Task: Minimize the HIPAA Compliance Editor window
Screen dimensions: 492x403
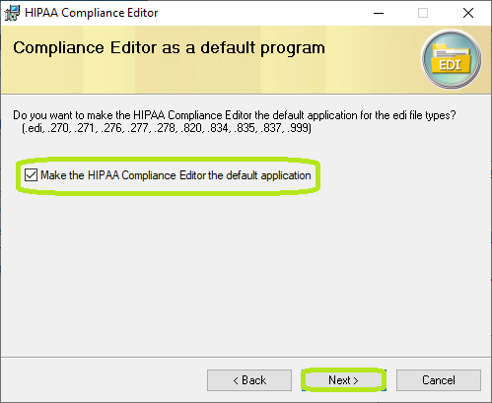Action: click(379, 13)
